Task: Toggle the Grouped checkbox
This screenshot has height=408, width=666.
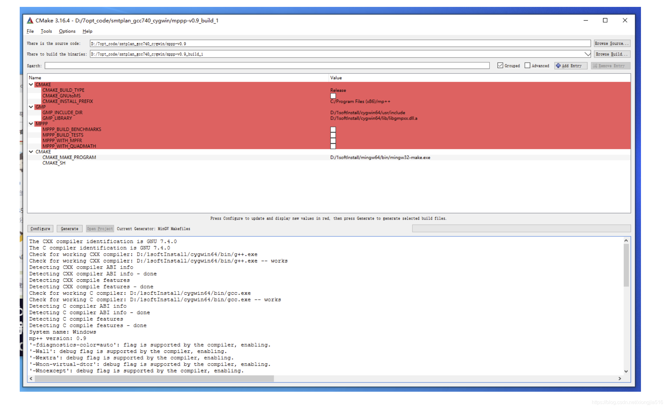Action: pos(500,65)
